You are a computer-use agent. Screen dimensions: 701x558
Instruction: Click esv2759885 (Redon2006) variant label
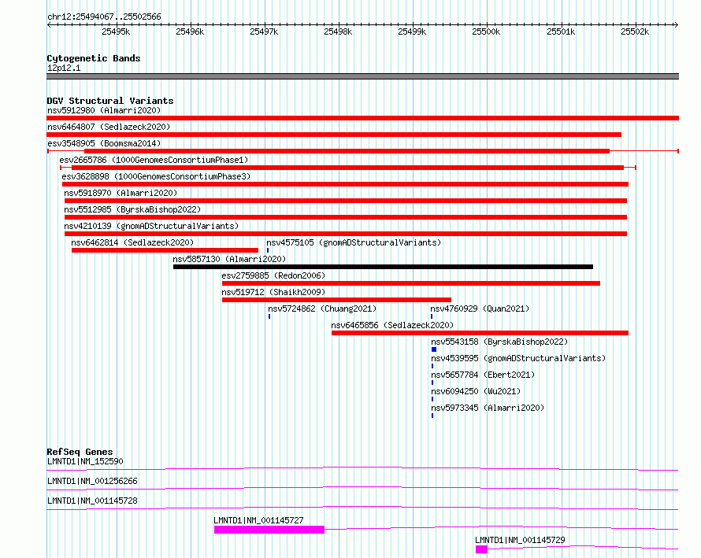click(273, 275)
